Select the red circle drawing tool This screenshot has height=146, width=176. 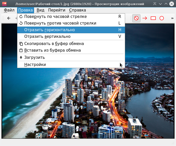tap(162, 18)
